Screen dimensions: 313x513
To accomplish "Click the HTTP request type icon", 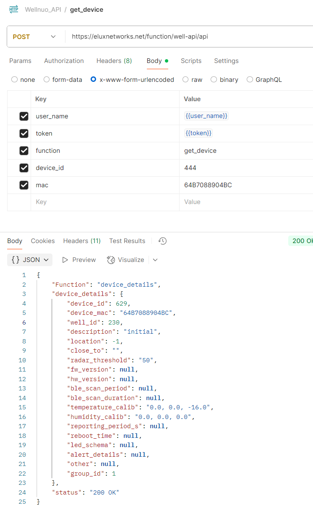I will click(14, 9).
